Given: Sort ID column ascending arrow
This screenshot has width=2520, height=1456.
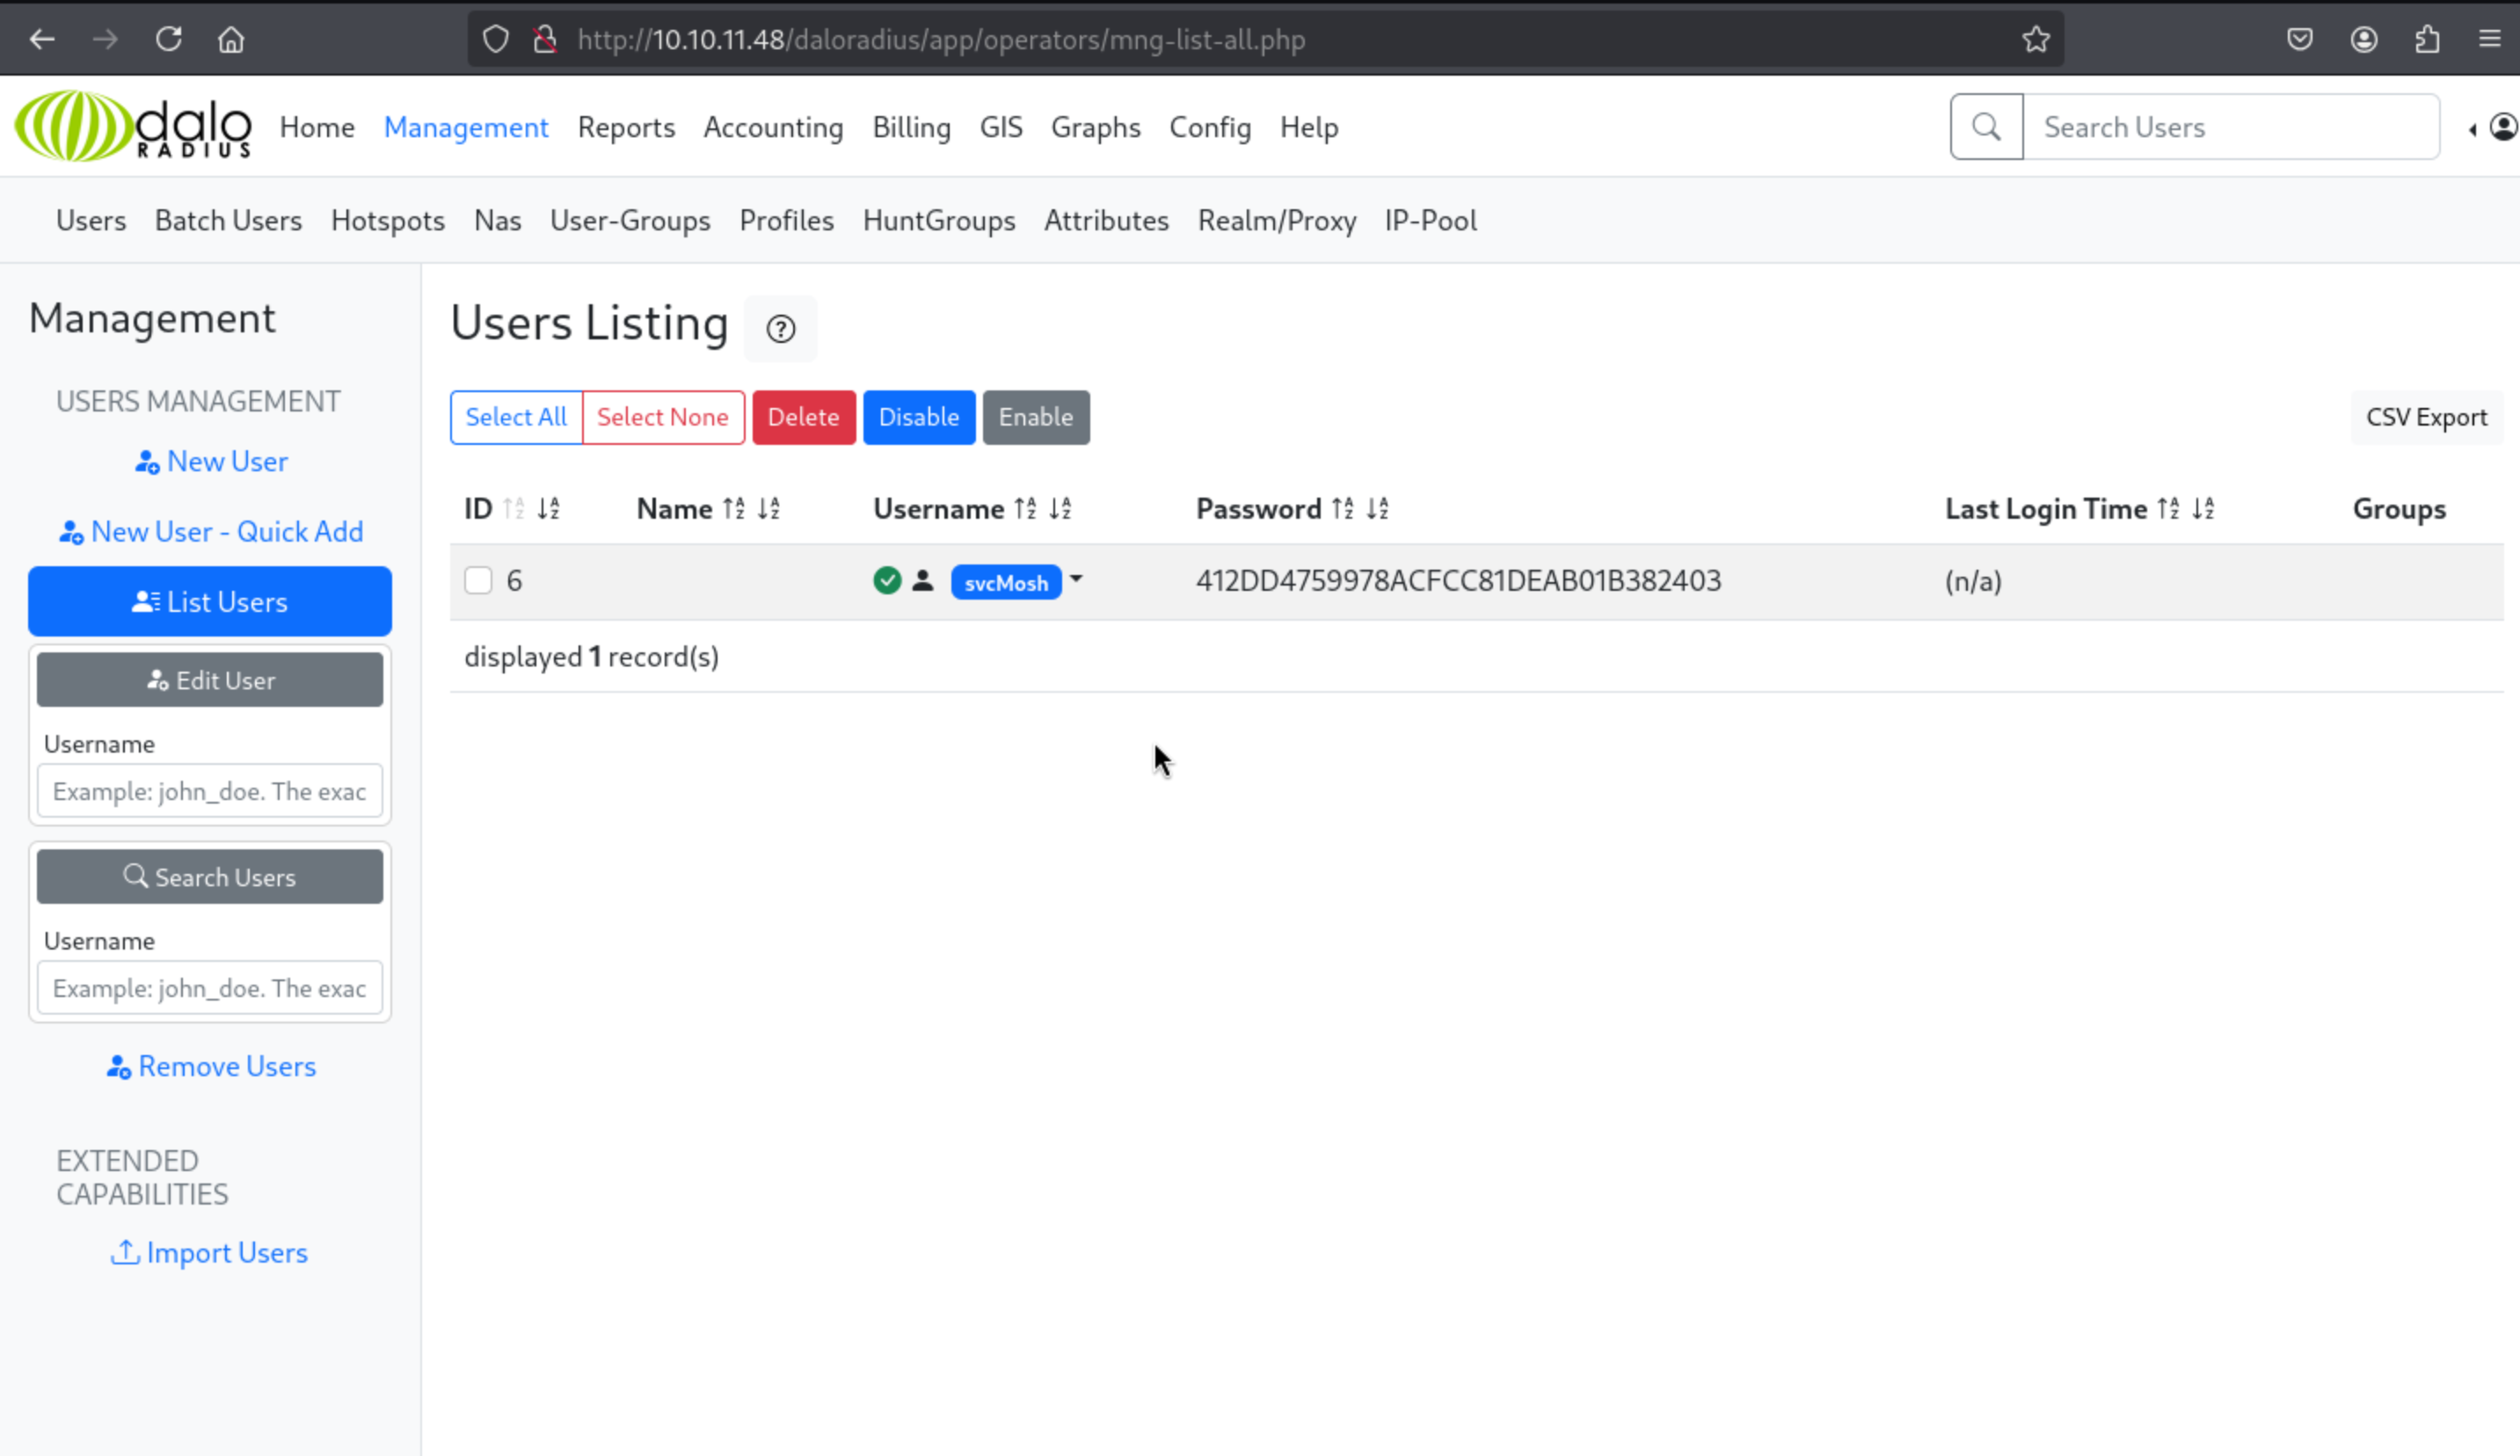Looking at the screenshot, I should point(513,509).
